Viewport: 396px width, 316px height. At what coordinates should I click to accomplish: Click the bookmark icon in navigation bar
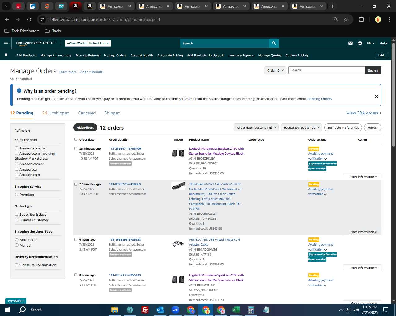6,55
